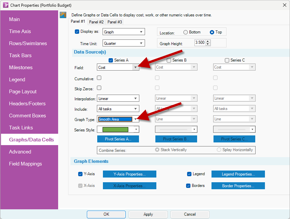Click the app icon in the title bar
Screen dimensions: 290x219
6,5
